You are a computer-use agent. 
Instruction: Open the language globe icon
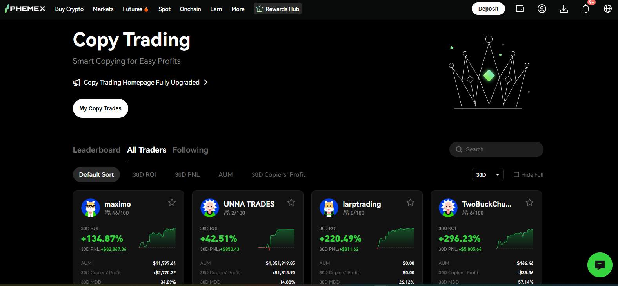click(x=608, y=9)
